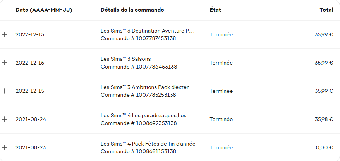Click the 35,98 € total amount

click(324, 119)
